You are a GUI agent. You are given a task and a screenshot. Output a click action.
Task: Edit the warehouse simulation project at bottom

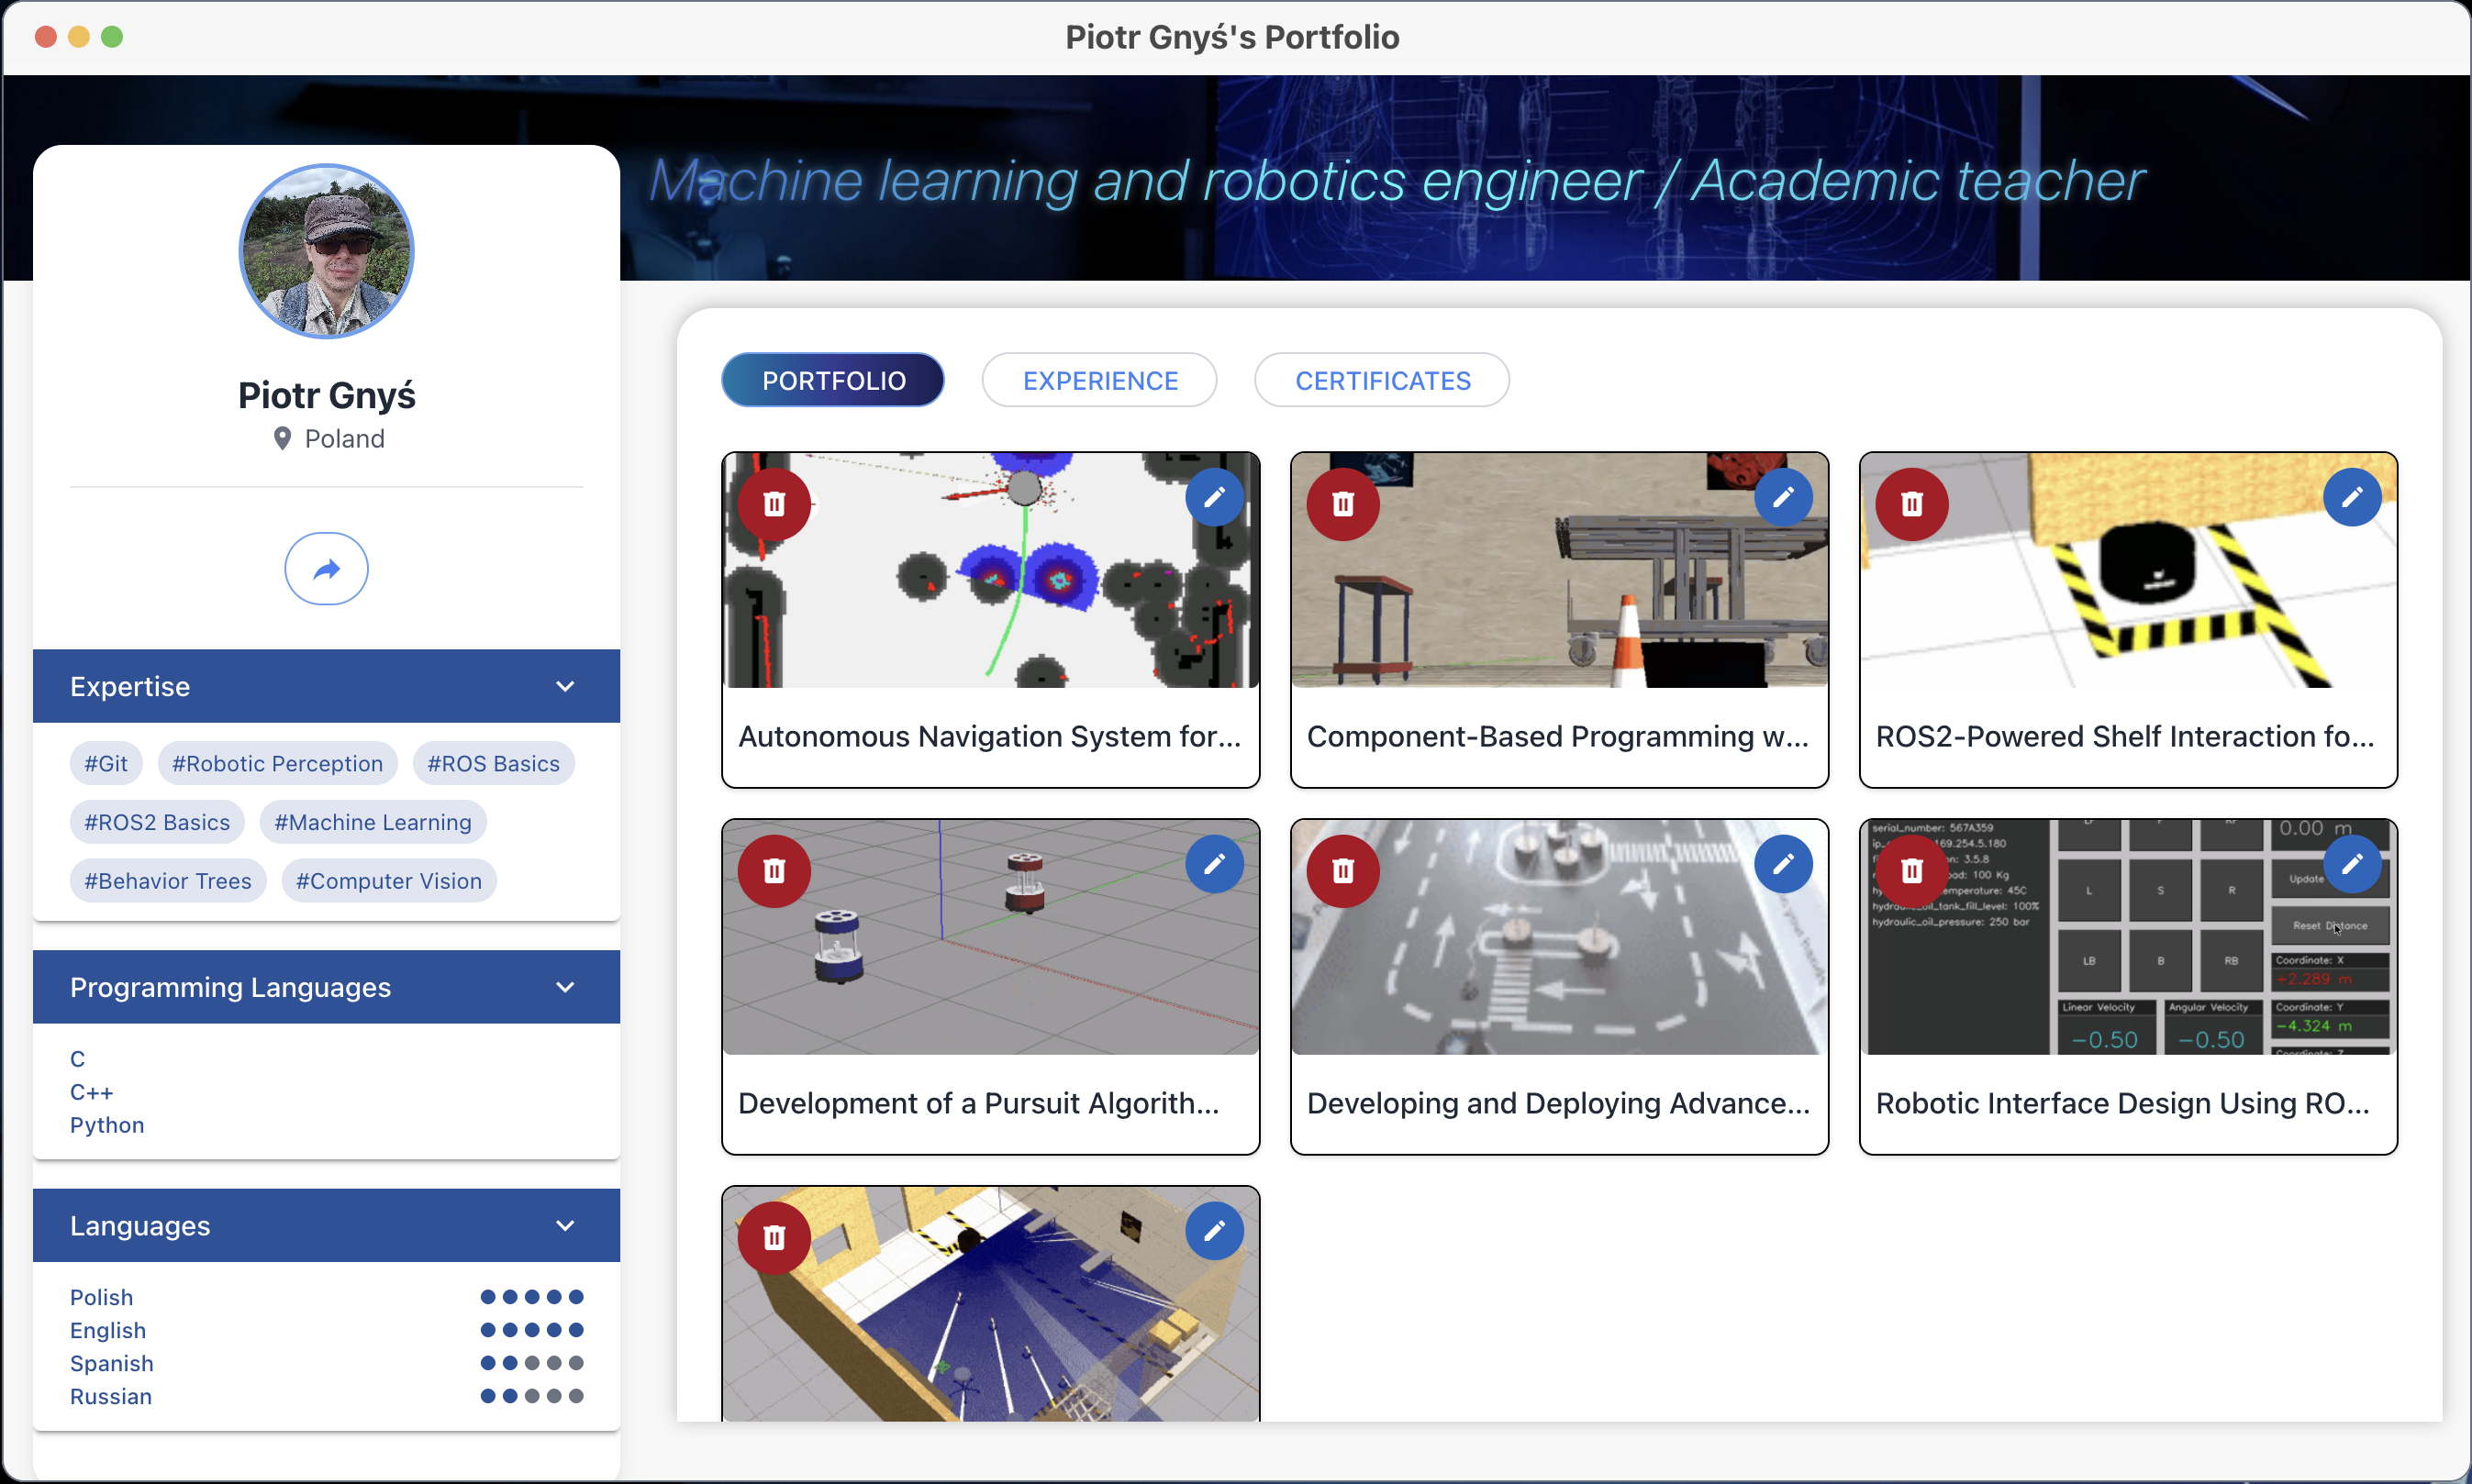pyautogui.click(x=1213, y=1231)
